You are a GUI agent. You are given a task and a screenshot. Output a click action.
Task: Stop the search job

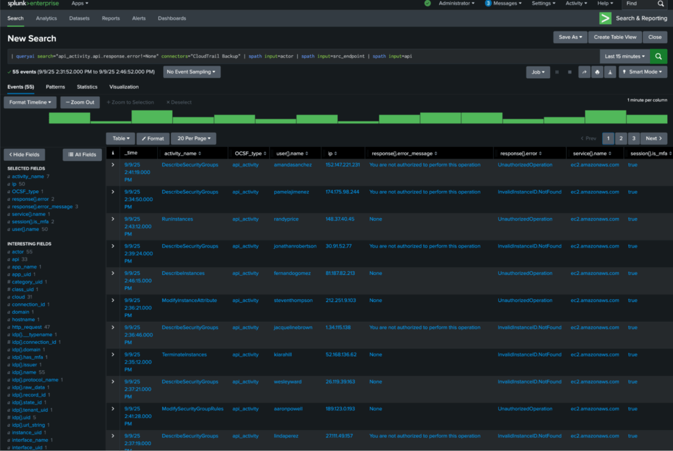pos(570,72)
